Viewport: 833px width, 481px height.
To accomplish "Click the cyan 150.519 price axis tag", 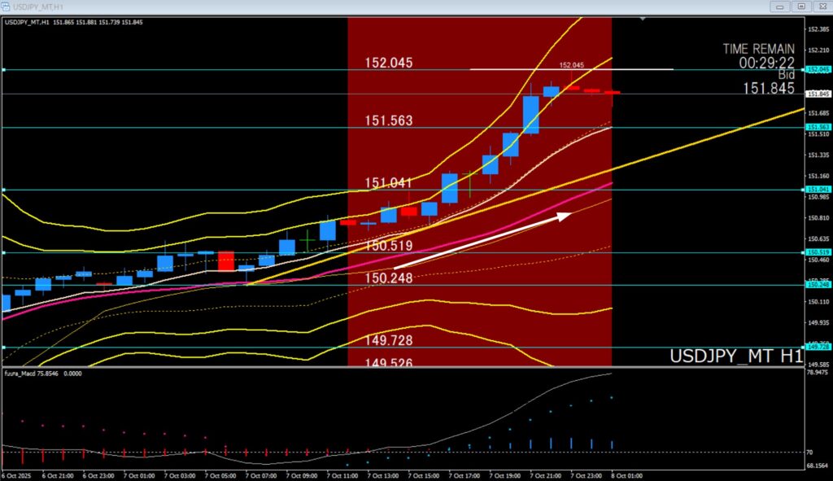I will [817, 252].
